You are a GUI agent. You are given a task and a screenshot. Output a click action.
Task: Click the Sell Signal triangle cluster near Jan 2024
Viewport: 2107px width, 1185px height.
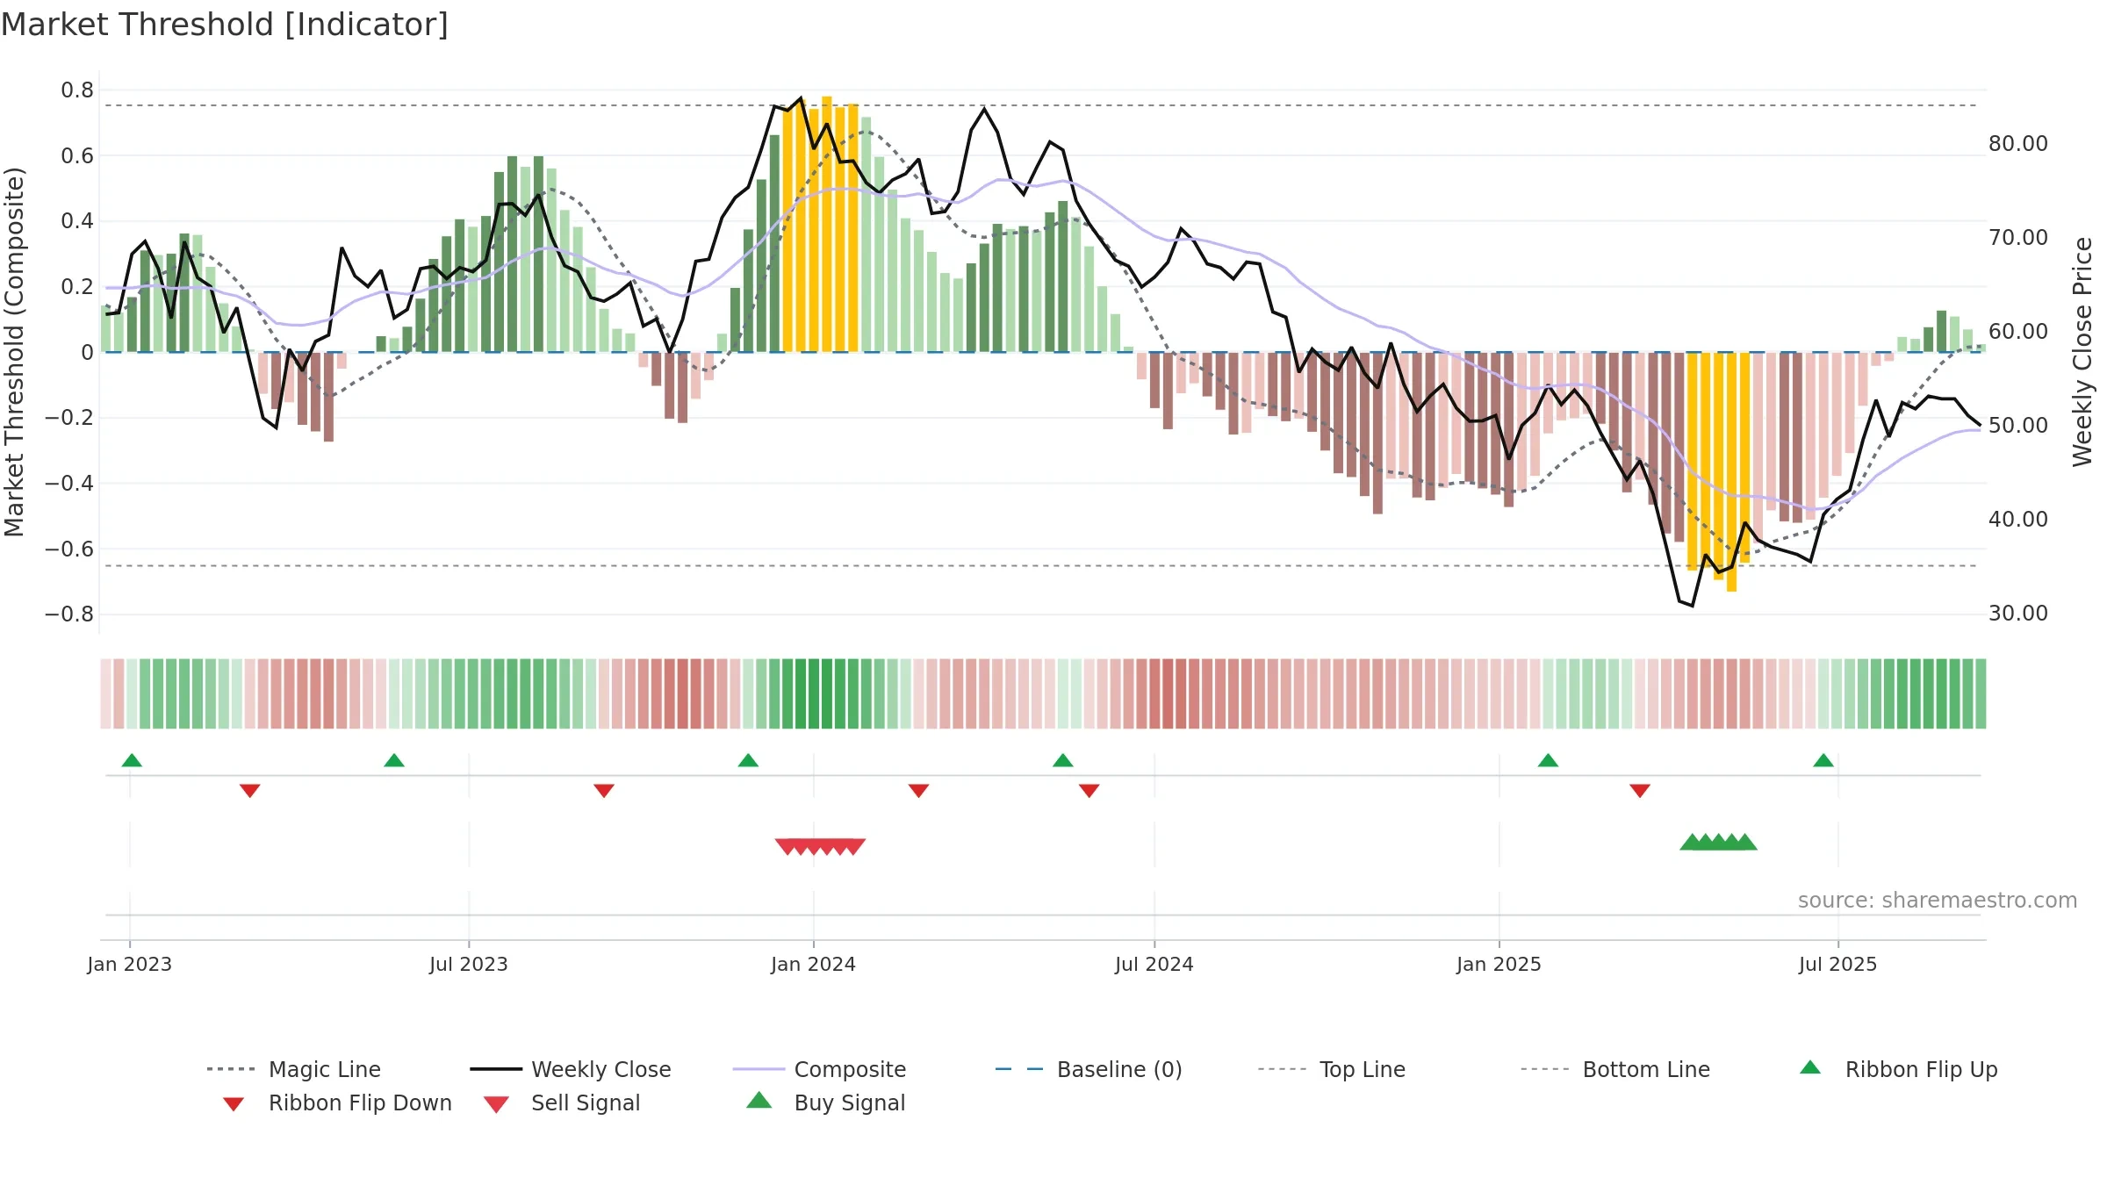(820, 846)
